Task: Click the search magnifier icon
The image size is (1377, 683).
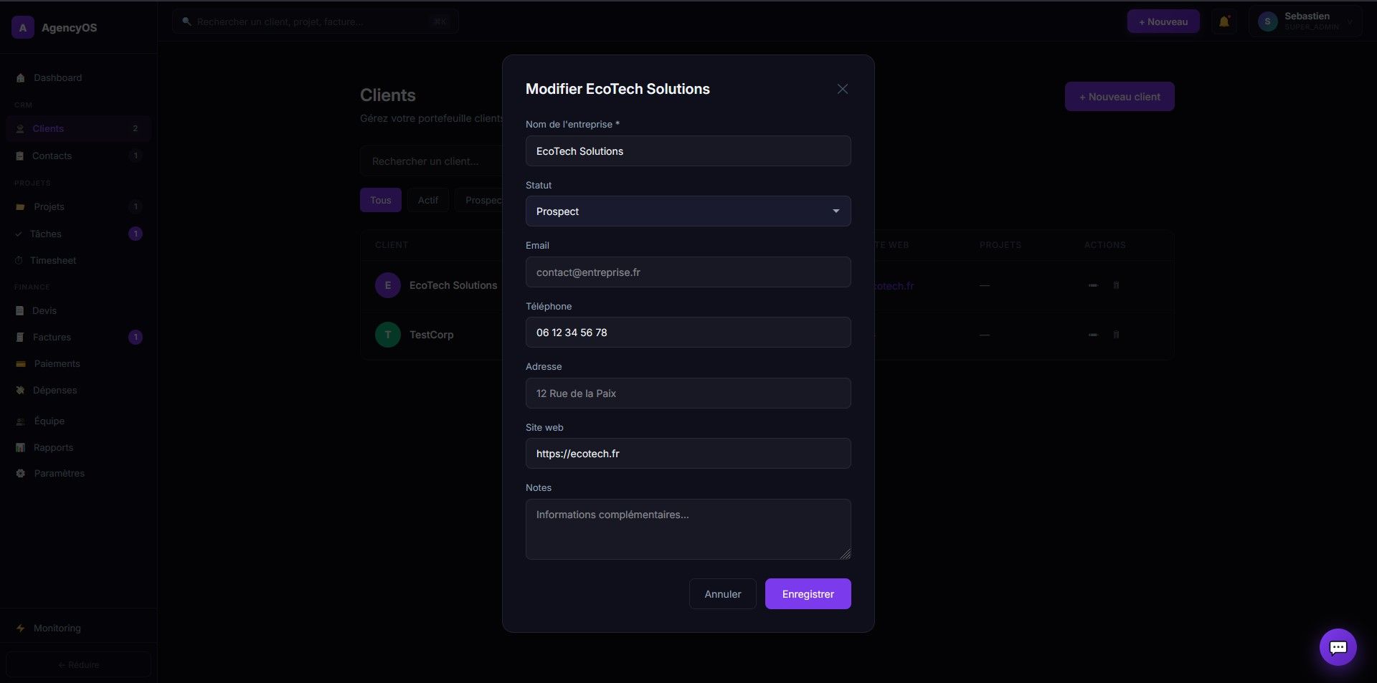Action: (186, 22)
